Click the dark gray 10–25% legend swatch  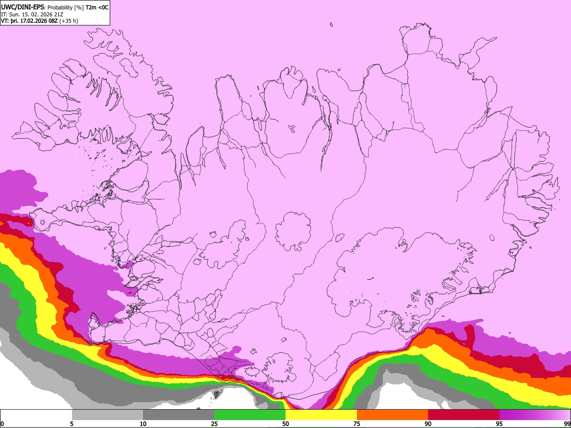[179, 415]
